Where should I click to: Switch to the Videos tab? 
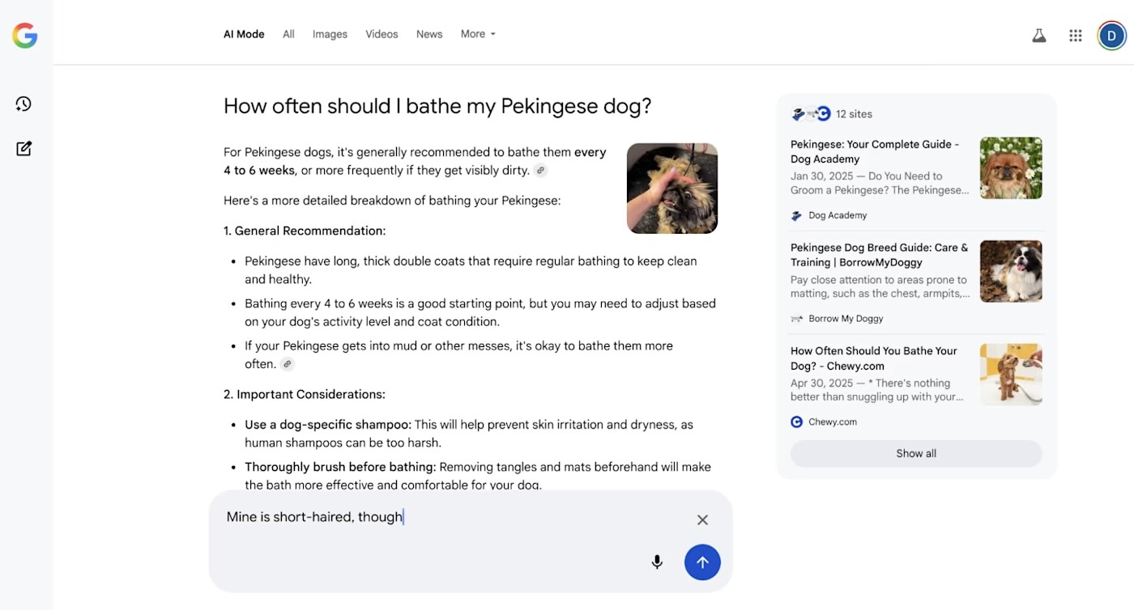coord(382,34)
